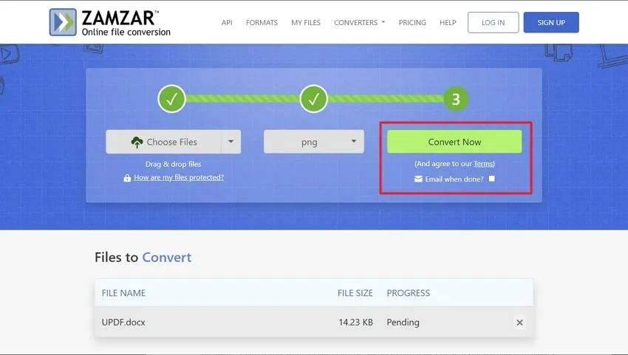Open the PRICING page
This screenshot has height=355, width=628.
412,22
